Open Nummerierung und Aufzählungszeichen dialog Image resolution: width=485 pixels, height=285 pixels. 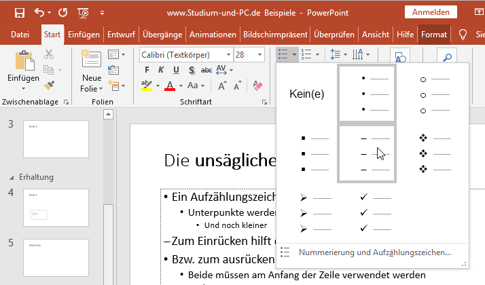pyautogui.click(x=372, y=252)
